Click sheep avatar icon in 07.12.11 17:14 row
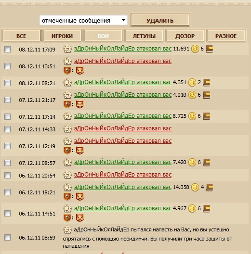This screenshot has width=251, height=254. (x=67, y=116)
